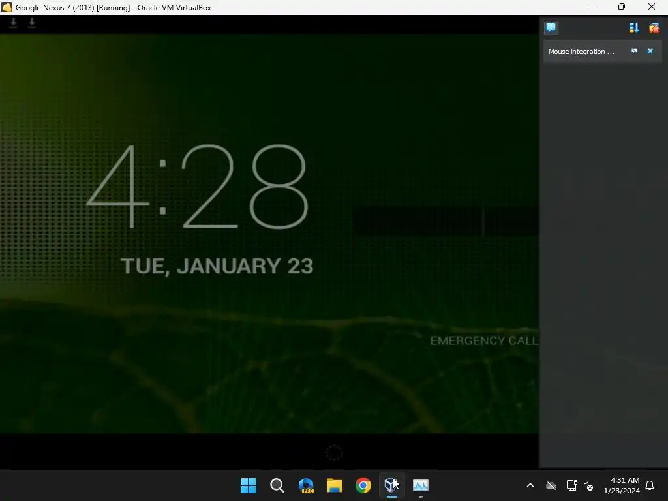Tap the dotted circle in Android navigation bar

pos(334,453)
